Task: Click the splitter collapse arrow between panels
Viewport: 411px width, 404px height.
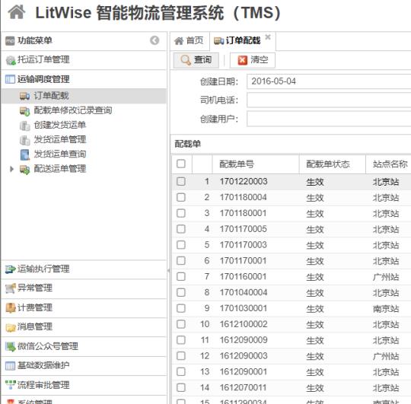Action: tap(168, 270)
